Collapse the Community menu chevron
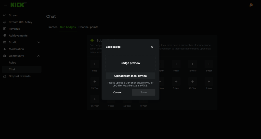The width and height of the screenshot is (261, 139). [39, 56]
